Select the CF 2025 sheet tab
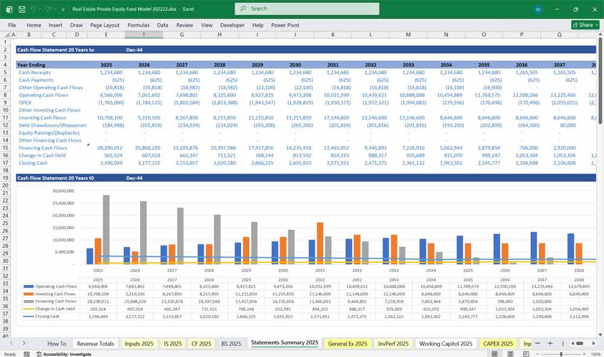This screenshot has height=357, width=604. pyautogui.click(x=201, y=343)
